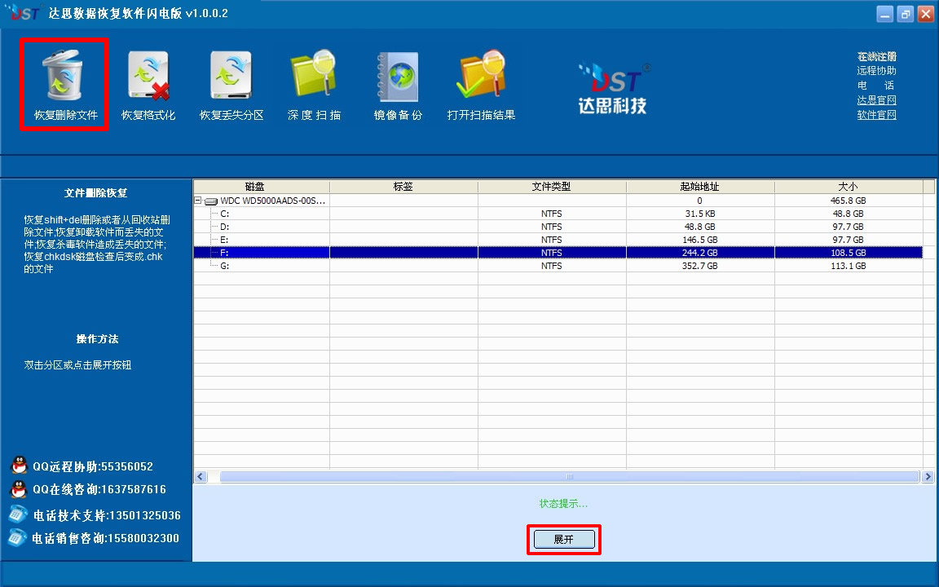939x587 pixels.
Task: Click 电话技术支持:13501325036 text
Action: [107, 515]
